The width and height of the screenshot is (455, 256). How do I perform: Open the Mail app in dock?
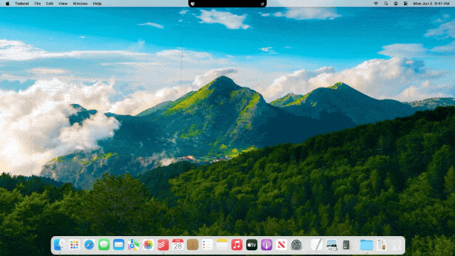[119, 245]
